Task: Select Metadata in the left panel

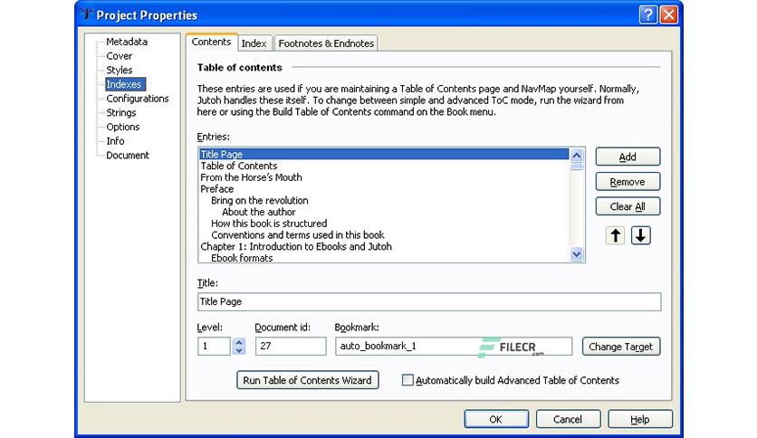Action: point(127,42)
